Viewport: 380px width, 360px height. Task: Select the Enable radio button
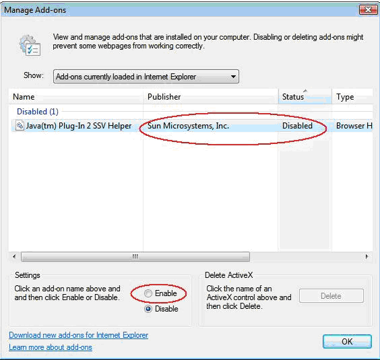point(148,293)
